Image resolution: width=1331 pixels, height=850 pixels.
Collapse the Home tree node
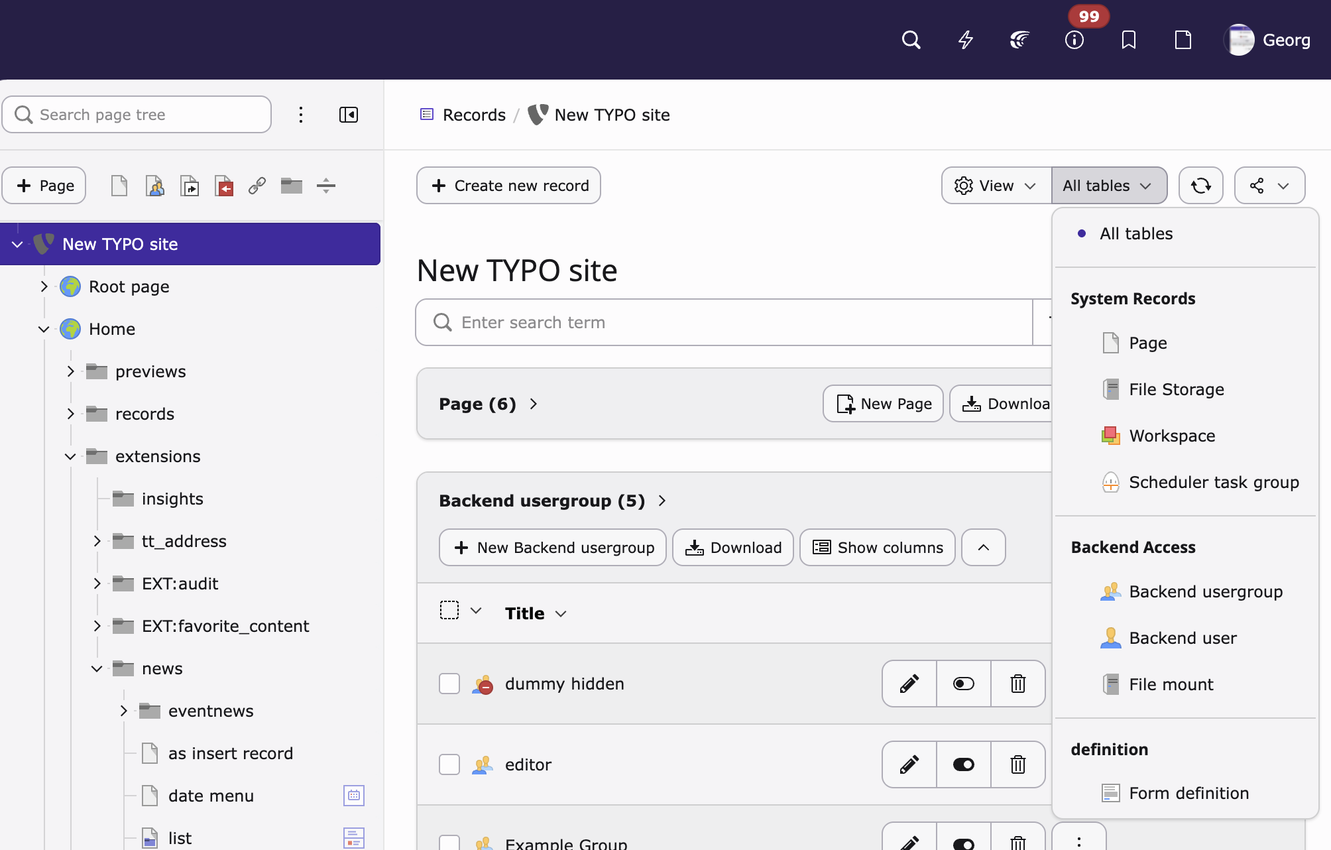[x=44, y=329]
